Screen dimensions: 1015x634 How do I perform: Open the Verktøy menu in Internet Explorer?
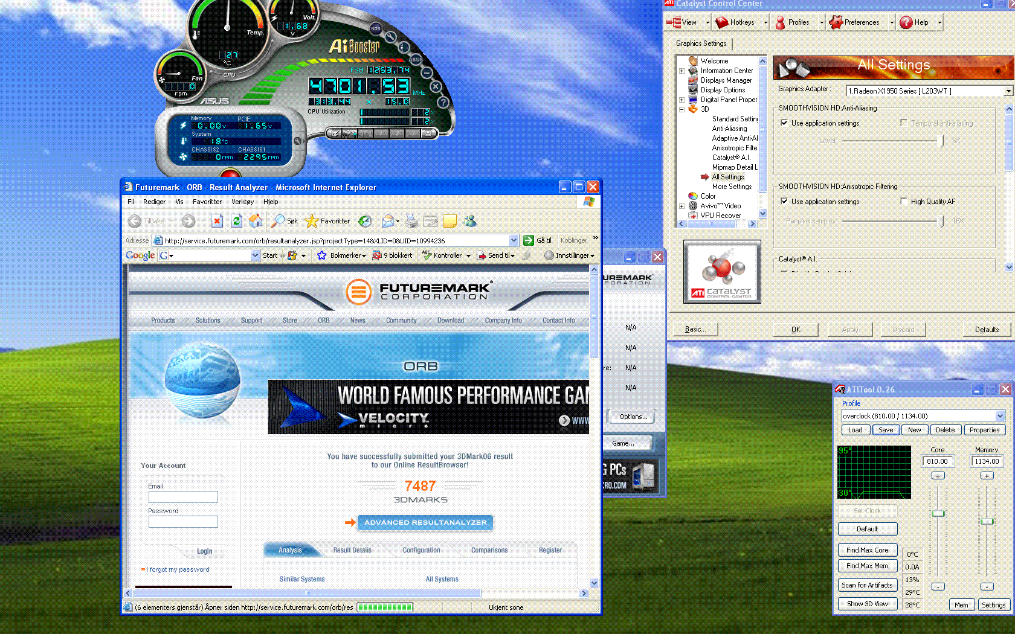click(x=242, y=202)
